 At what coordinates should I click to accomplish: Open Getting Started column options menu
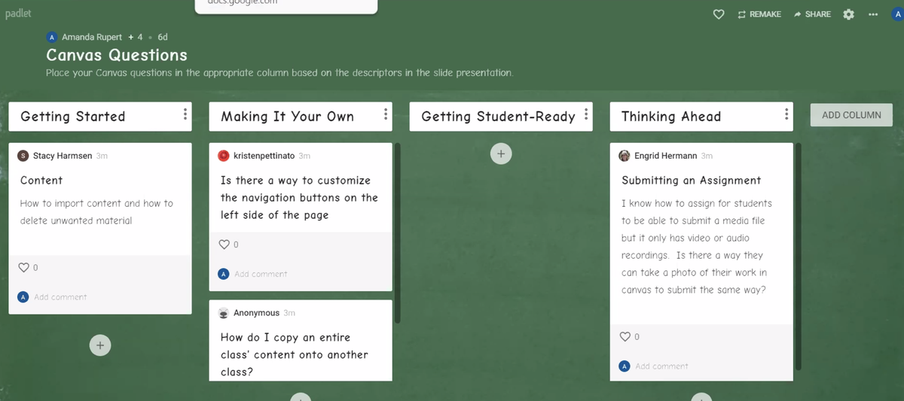point(185,115)
